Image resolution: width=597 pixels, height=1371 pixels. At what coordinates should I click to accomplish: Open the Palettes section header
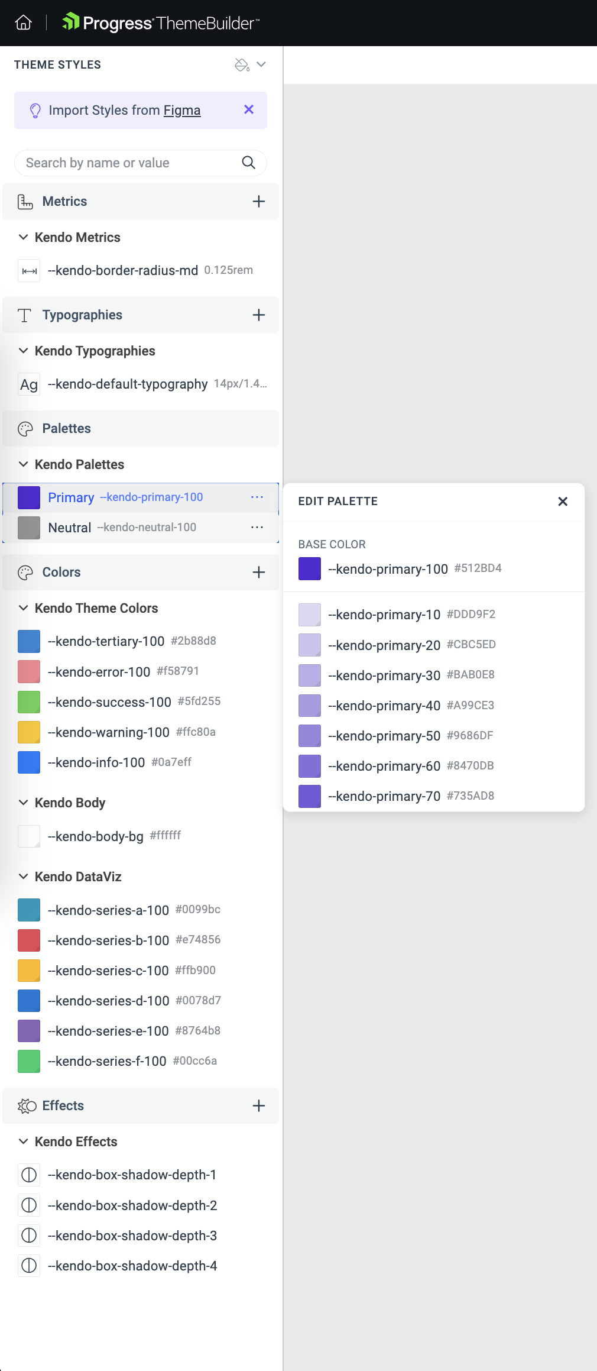coord(141,428)
